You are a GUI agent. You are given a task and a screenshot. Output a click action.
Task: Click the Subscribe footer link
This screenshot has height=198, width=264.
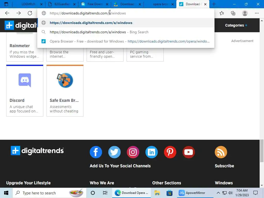point(224,166)
